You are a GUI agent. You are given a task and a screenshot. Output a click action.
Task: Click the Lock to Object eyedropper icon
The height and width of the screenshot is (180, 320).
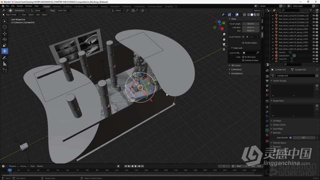pos(258,53)
